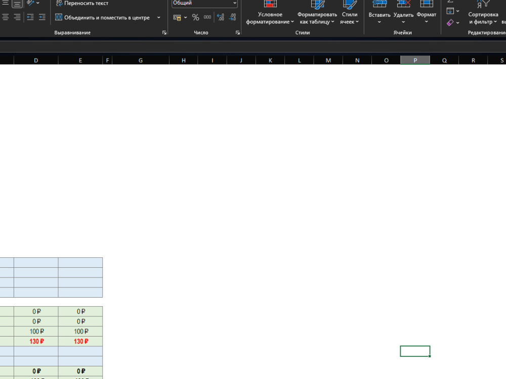Open "Сортировка и фильтр" menu
The height and width of the screenshot is (379, 506).
coord(483,13)
